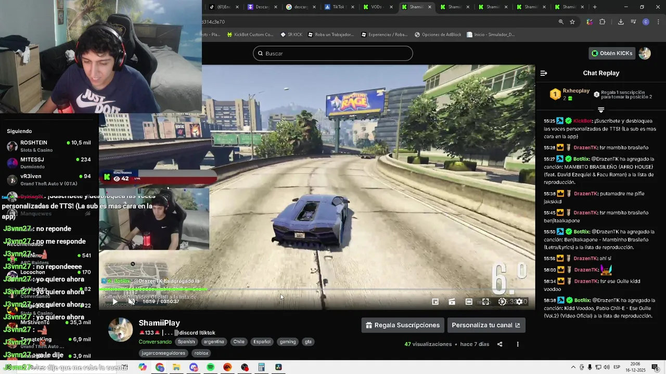Show hidden system tray icons

tap(573, 367)
